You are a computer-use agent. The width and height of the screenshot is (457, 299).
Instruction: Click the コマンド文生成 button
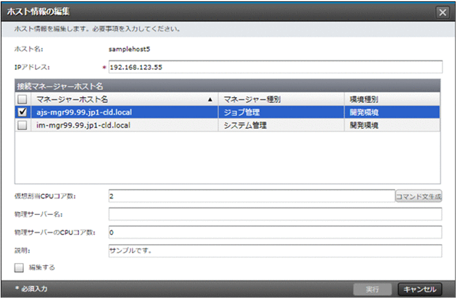click(x=418, y=196)
